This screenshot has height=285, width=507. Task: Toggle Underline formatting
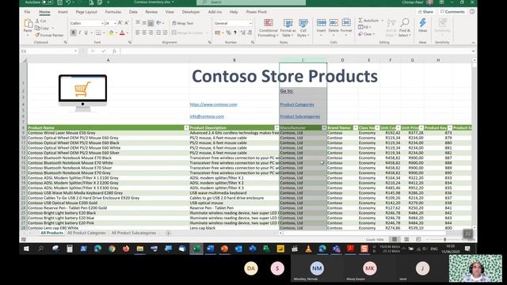click(x=86, y=32)
